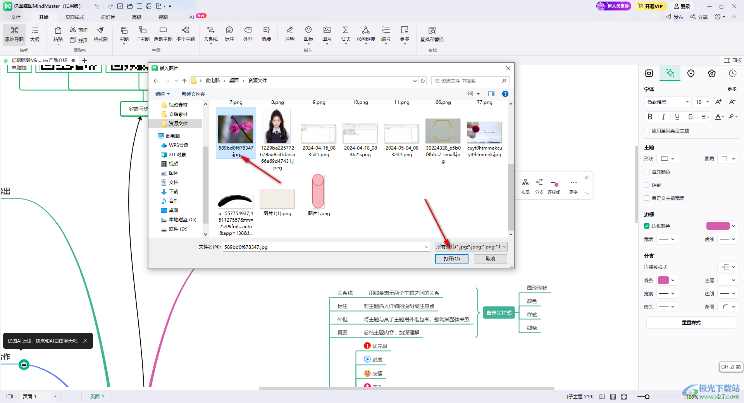Screen dimensions: 744x403
Task: Click the 重置样式 reset style button
Action: pos(691,322)
